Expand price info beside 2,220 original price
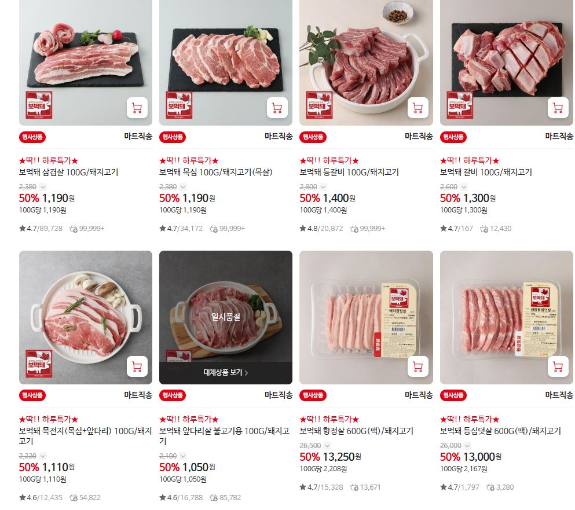575x510 pixels. (x=42, y=457)
